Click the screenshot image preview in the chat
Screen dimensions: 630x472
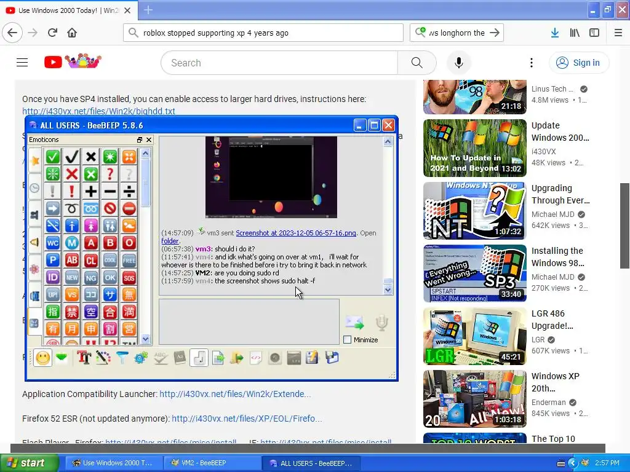[x=271, y=177]
